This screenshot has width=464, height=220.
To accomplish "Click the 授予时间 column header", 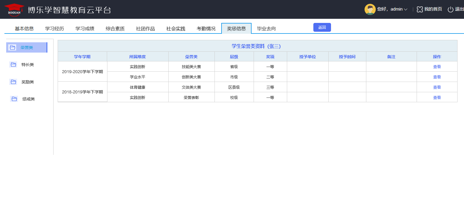I will click(347, 57).
